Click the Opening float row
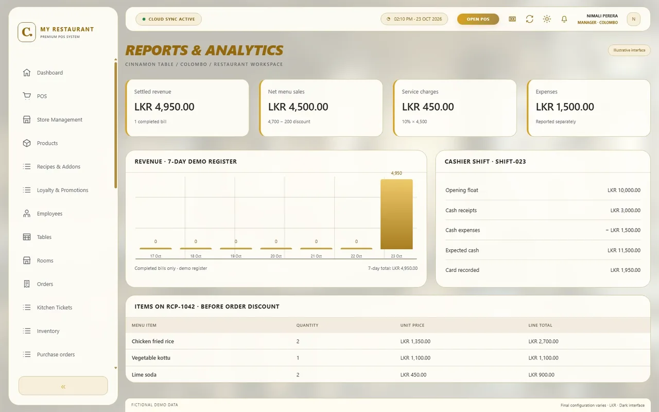 543,190
